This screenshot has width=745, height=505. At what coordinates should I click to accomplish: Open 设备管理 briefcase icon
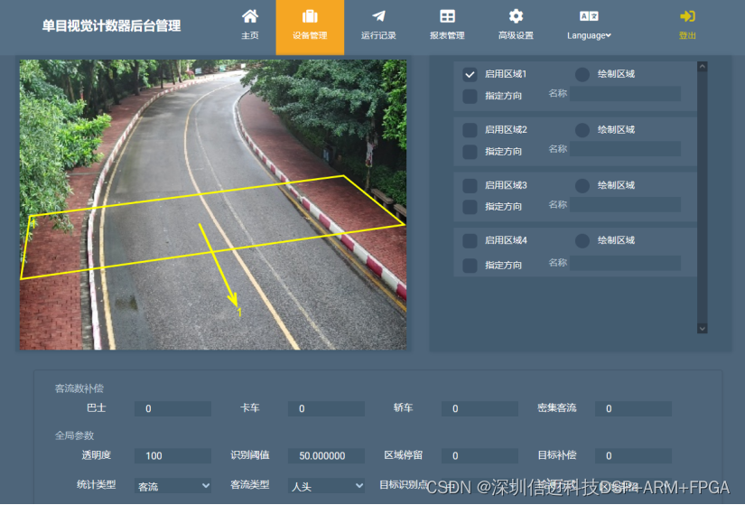point(310,16)
